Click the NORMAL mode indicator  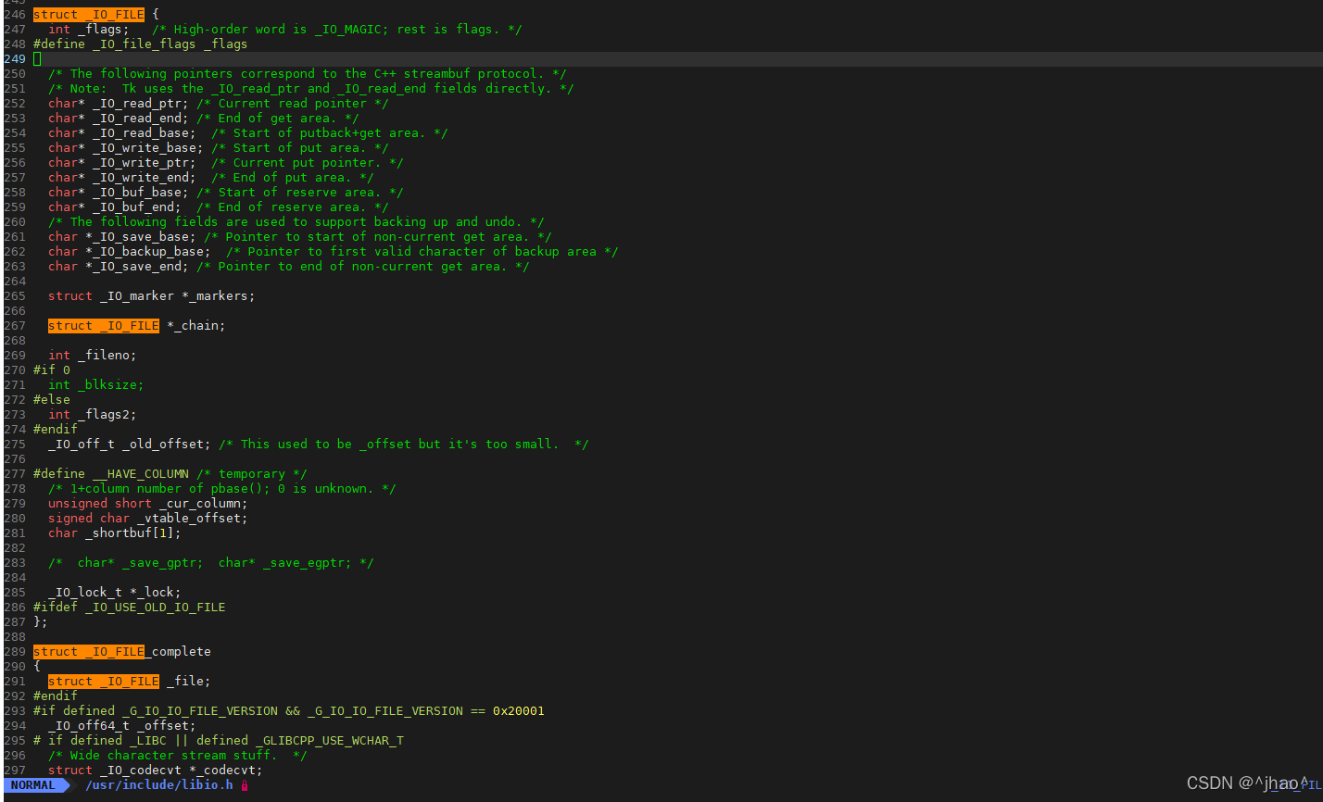click(x=33, y=785)
